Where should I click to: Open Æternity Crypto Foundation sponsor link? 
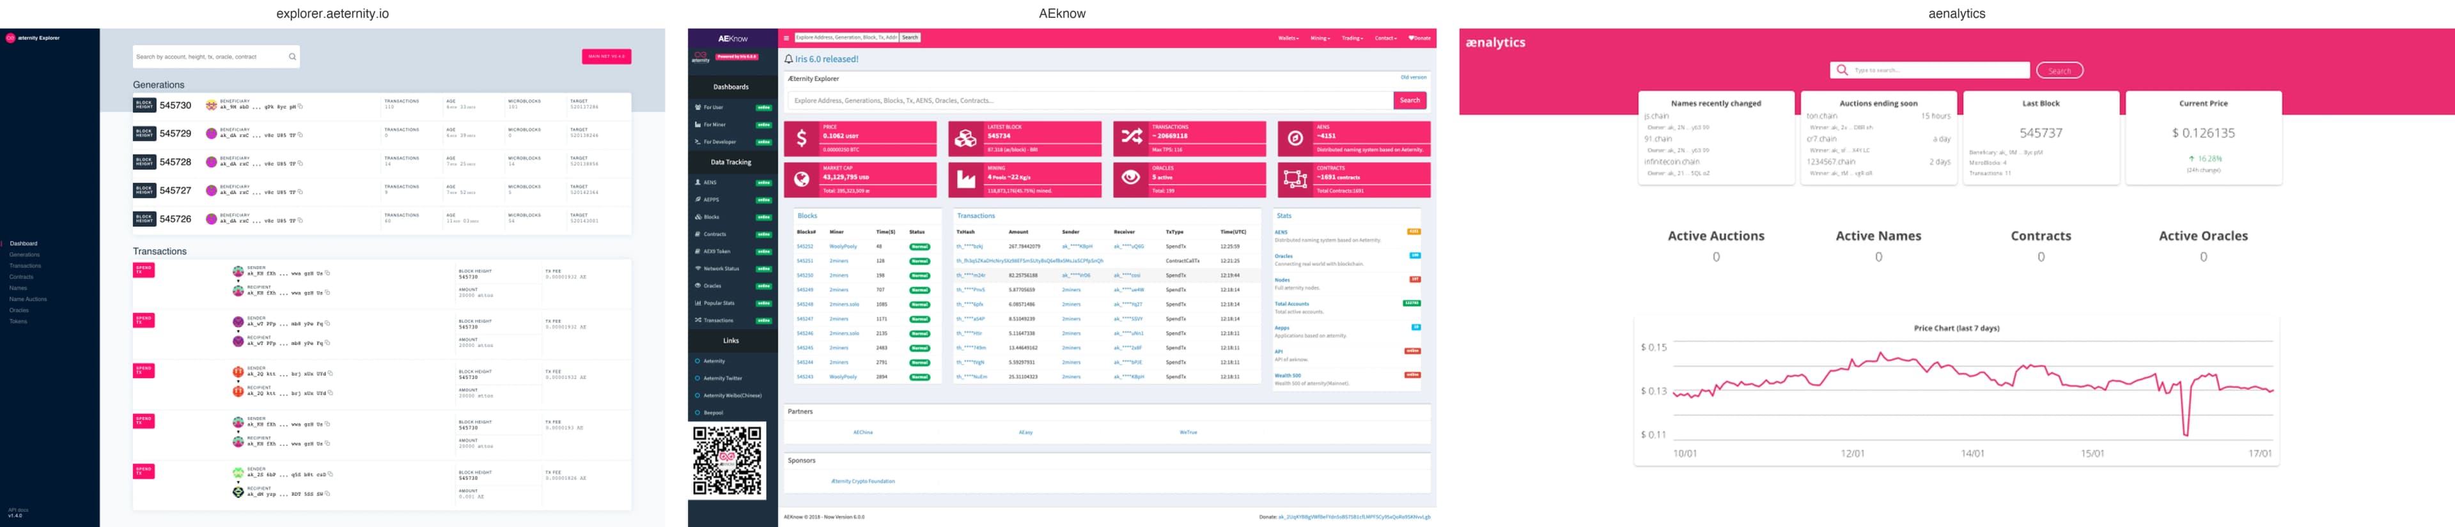coord(862,481)
